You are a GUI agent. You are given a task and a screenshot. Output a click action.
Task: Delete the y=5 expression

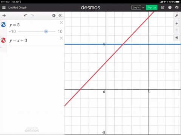click(61, 22)
